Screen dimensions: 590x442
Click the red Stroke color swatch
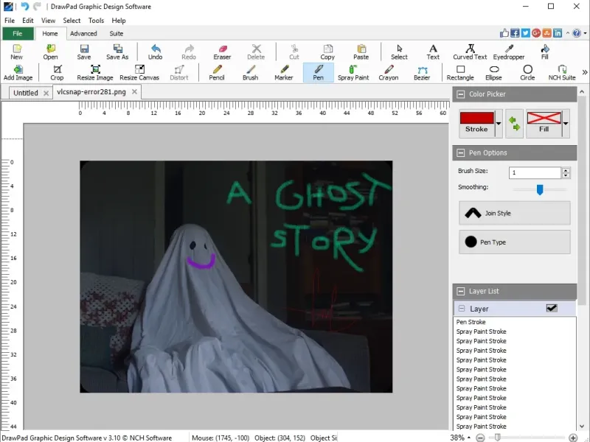476,118
